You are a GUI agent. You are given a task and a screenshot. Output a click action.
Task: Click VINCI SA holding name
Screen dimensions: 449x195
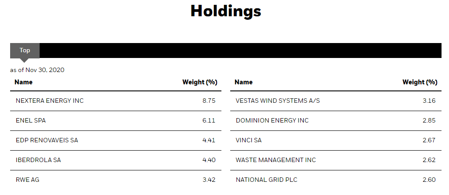tap(249, 141)
